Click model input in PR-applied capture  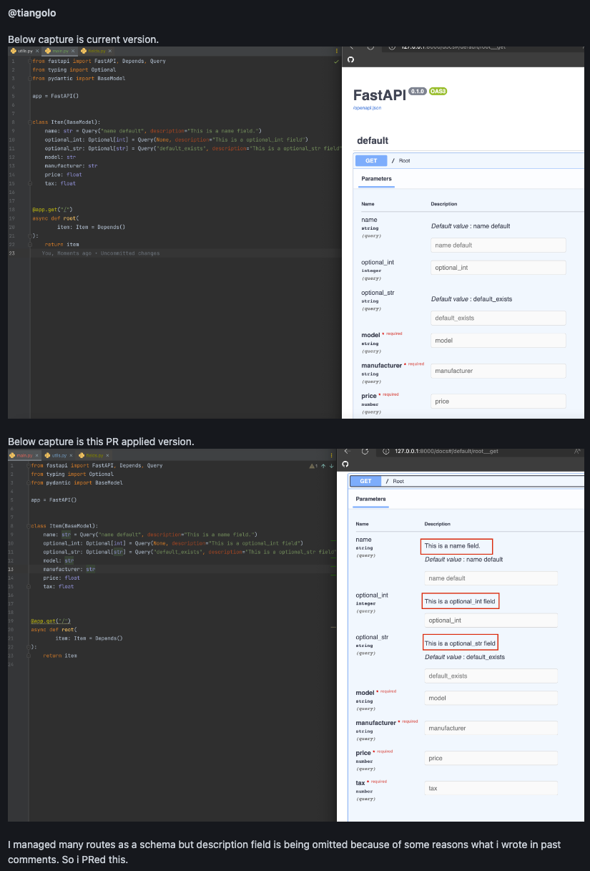(491, 698)
